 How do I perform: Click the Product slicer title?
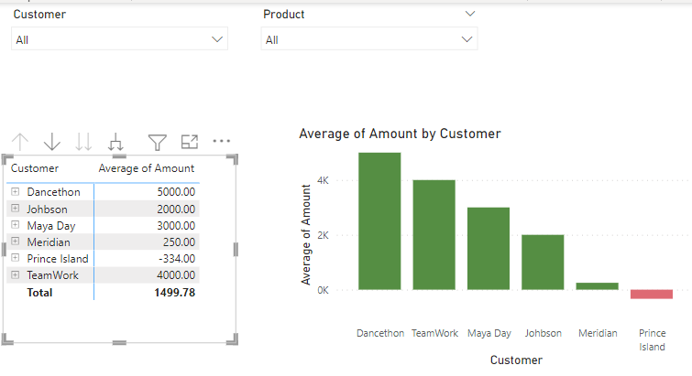click(284, 14)
